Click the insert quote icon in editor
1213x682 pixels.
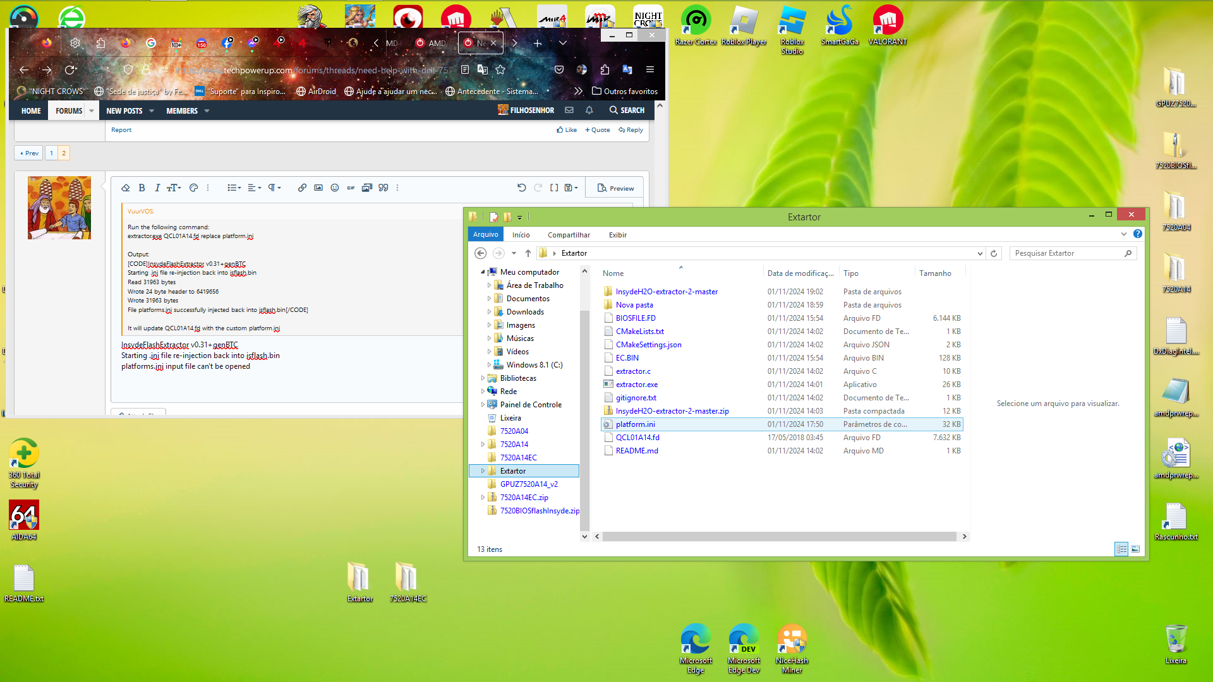coord(383,188)
